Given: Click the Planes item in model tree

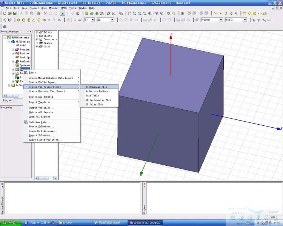Looking at the screenshot, I should pyautogui.click(x=48, y=43).
